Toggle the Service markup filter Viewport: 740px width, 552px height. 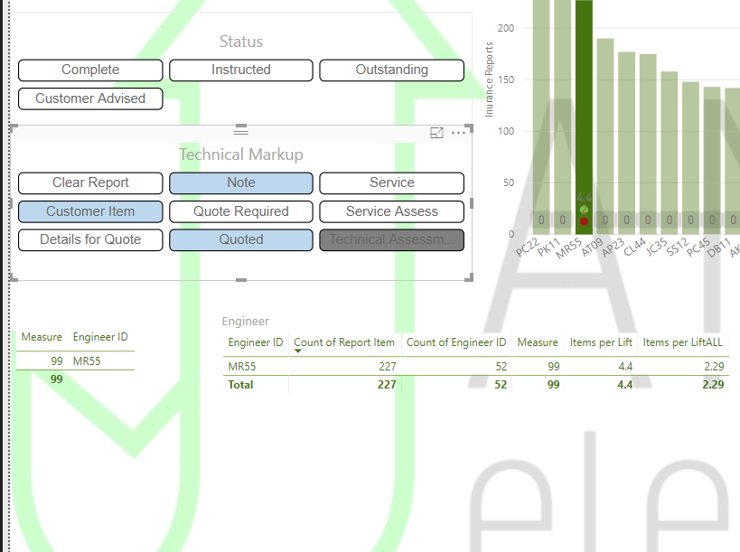coord(392,182)
